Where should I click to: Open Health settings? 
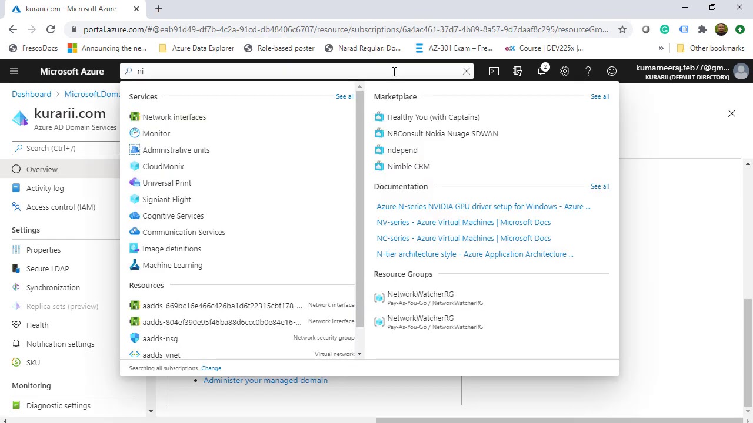37,325
